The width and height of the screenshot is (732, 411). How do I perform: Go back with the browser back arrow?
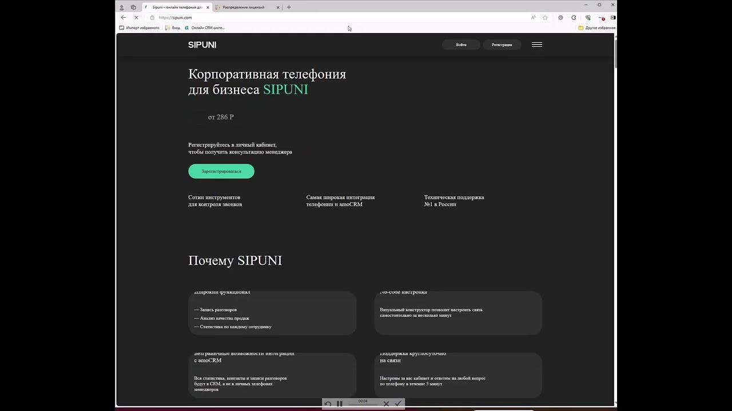tap(124, 18)
